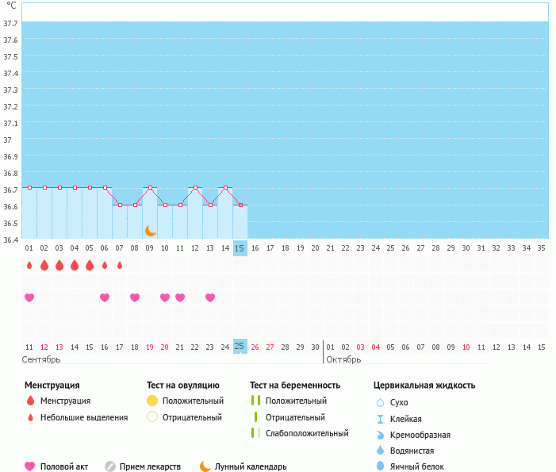
Task: Click the moon icon on cycle day 09
Action: coord(150,230)
